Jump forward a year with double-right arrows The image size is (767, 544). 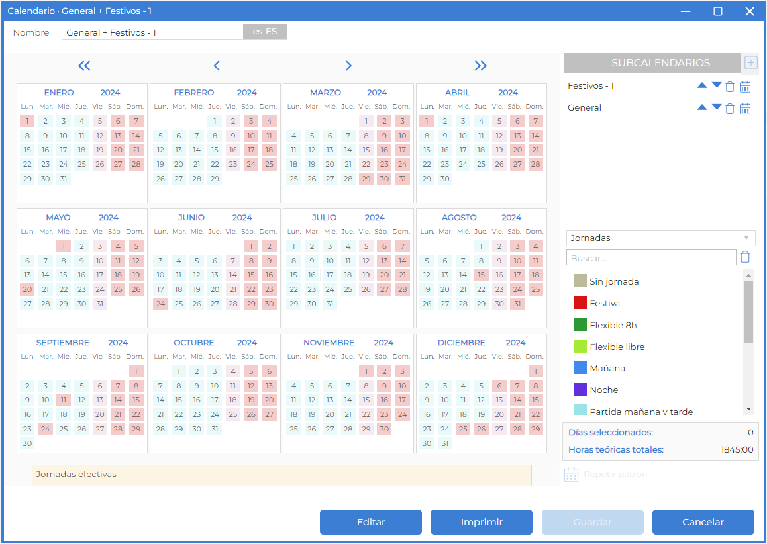click(x=481, y=66)
